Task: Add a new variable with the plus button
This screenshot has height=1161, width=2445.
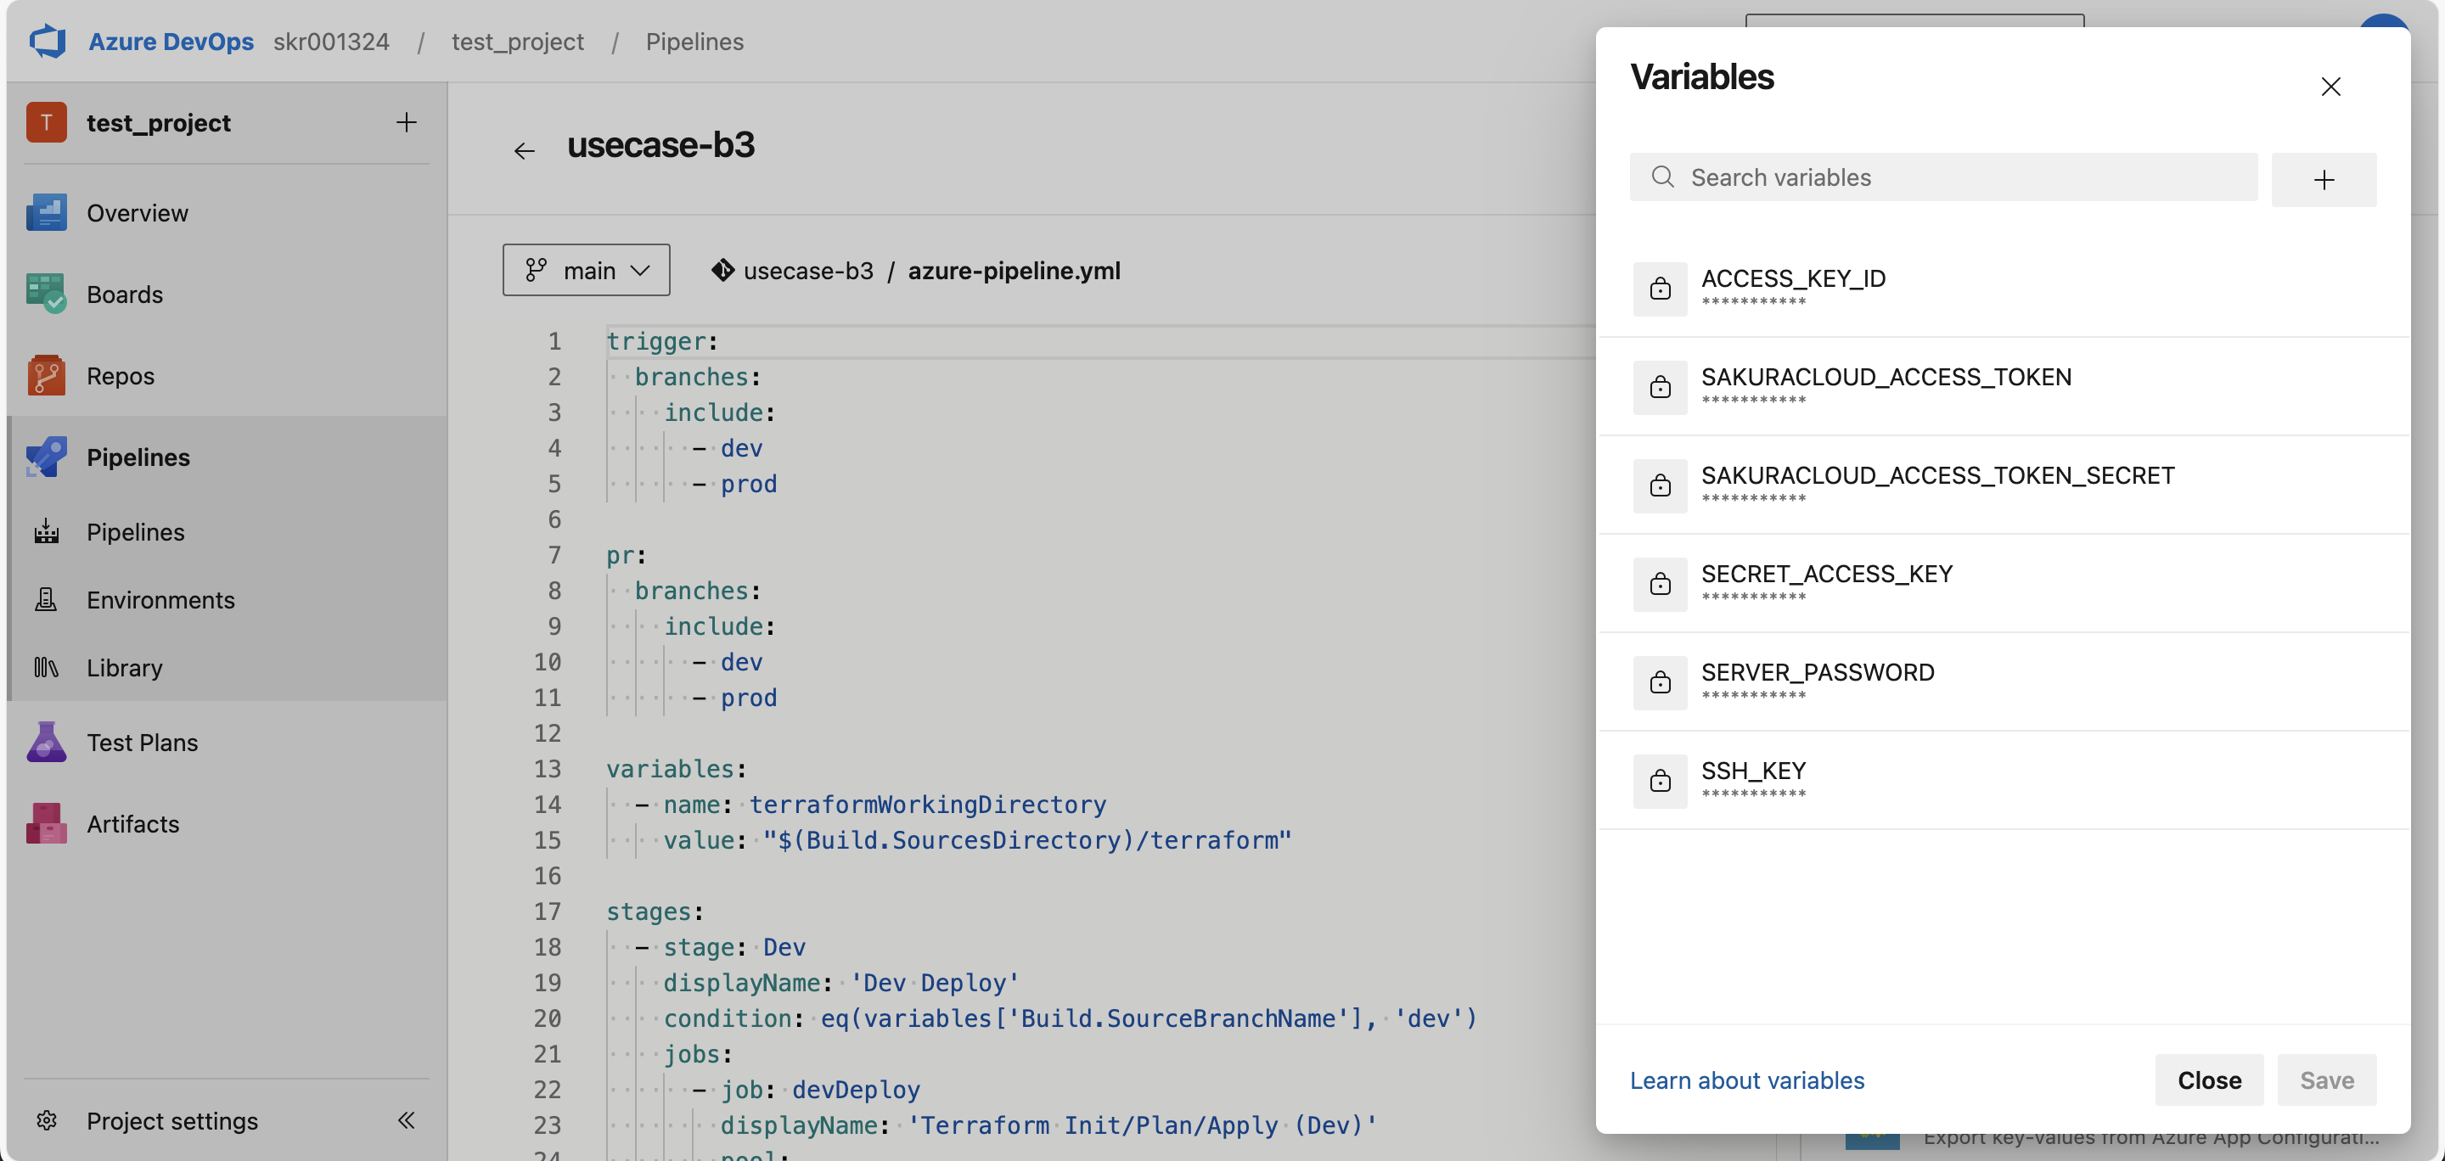Action: [2324, 179]
